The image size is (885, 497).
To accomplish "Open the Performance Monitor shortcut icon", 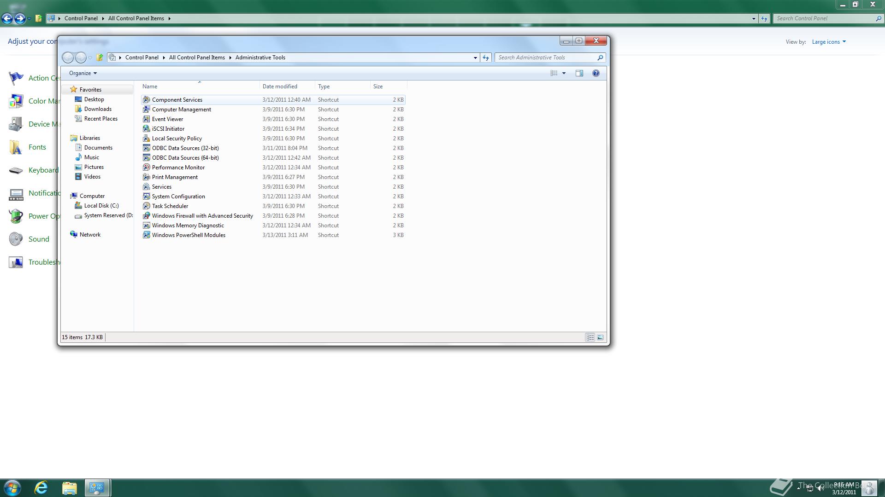I will pyautogui.click(x=146, y=168).
